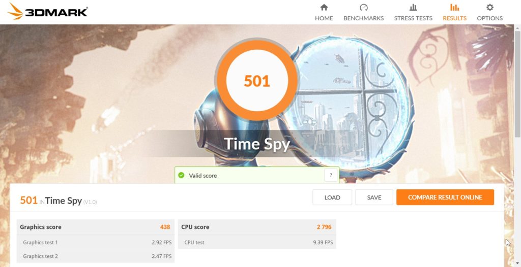Click the scrollbar up arrow
521x267 pixels.
tap(517, 28)
